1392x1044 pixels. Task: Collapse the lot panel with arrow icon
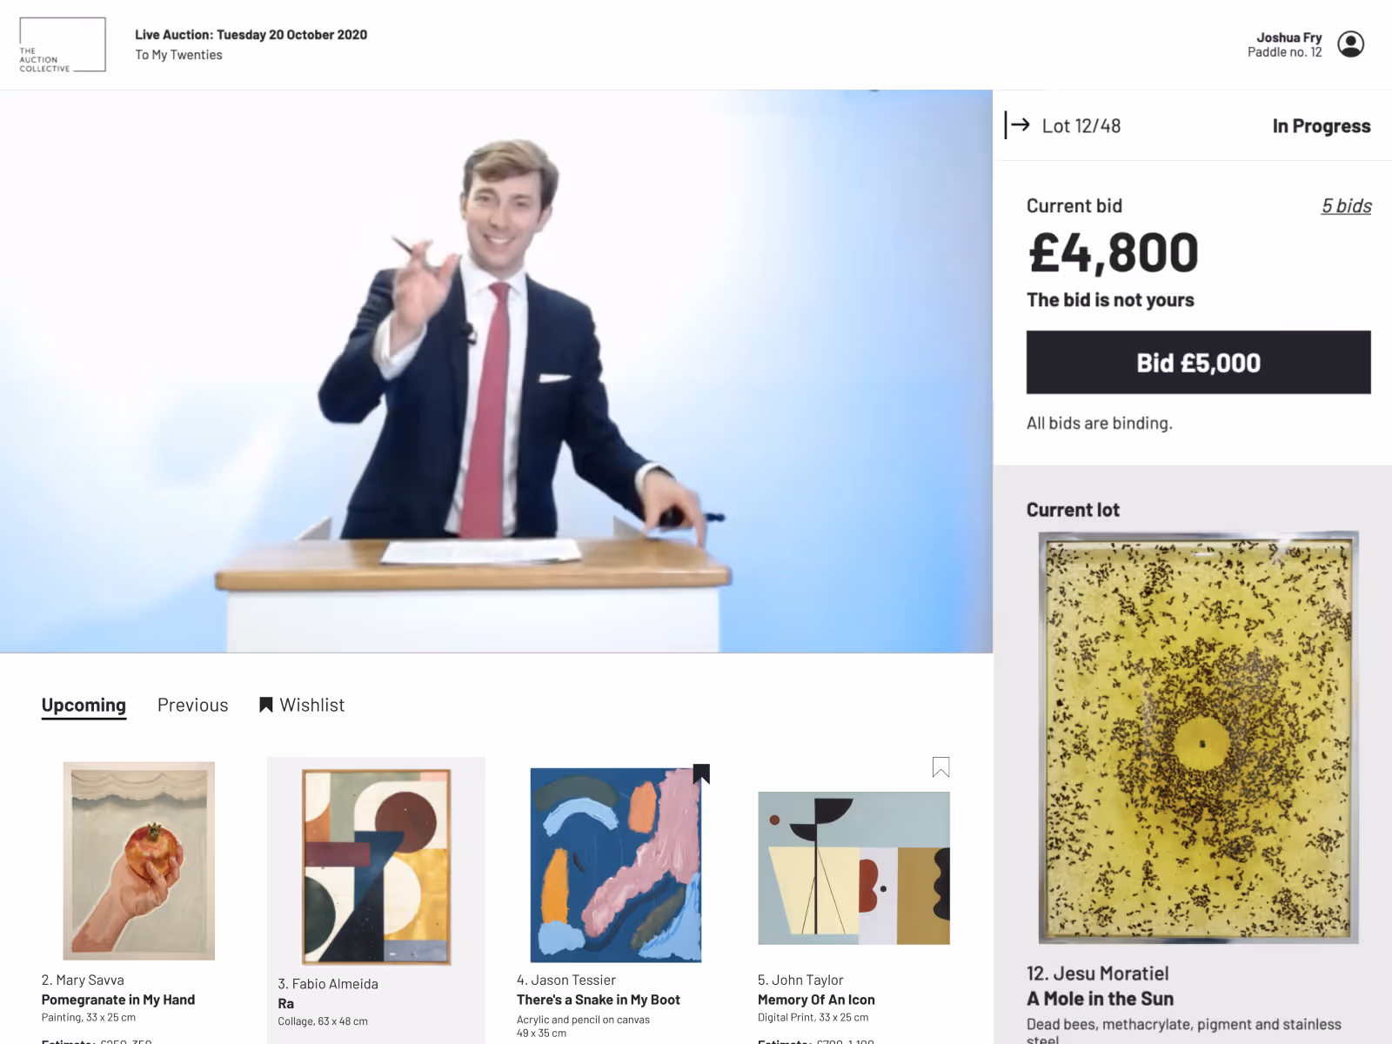pyautogui.click(x=1017, y=125)
